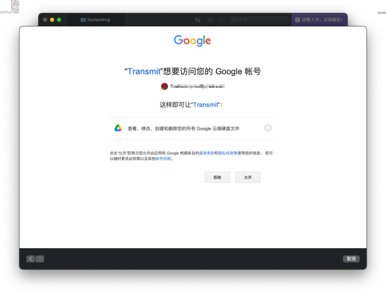Select the liuxiaofeng tab in Transmit window
386x295 pixels.
(95, 20)
